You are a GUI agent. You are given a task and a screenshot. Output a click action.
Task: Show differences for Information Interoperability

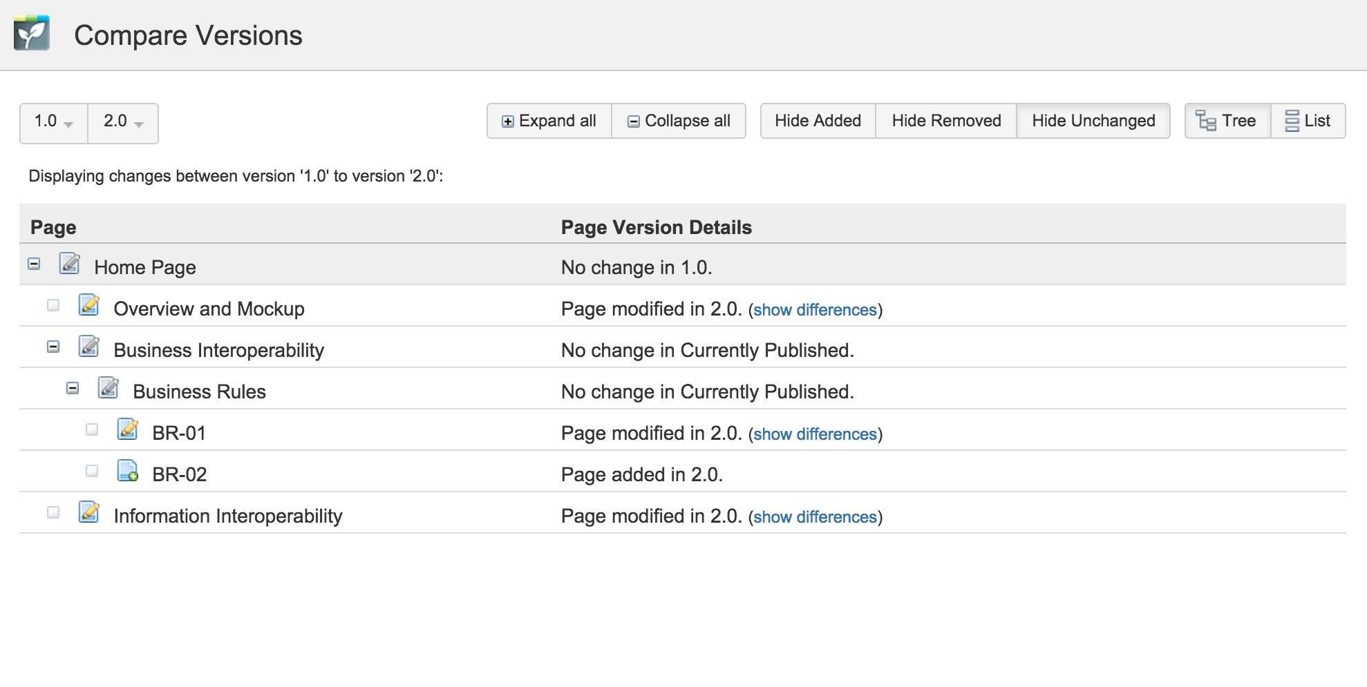coord(815,517)
